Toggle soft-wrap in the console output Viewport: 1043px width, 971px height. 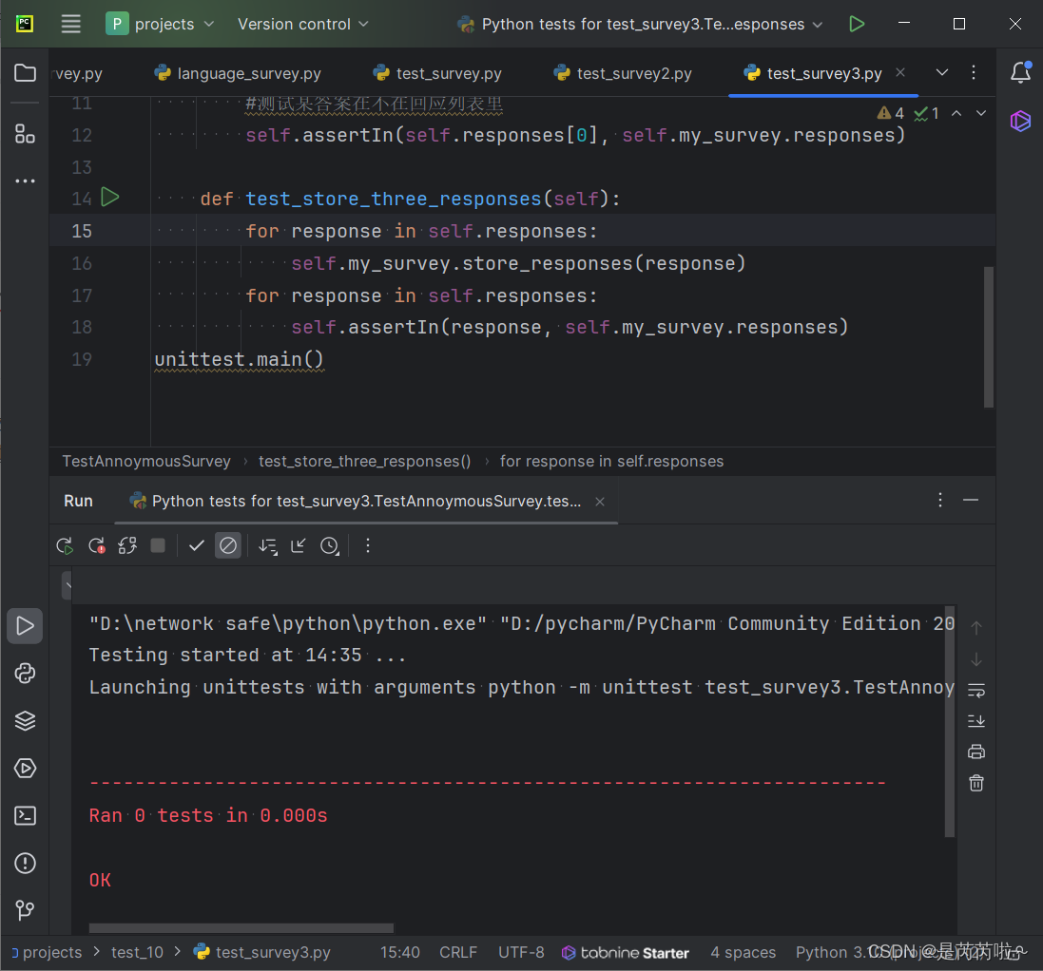(x=975, y=690)
